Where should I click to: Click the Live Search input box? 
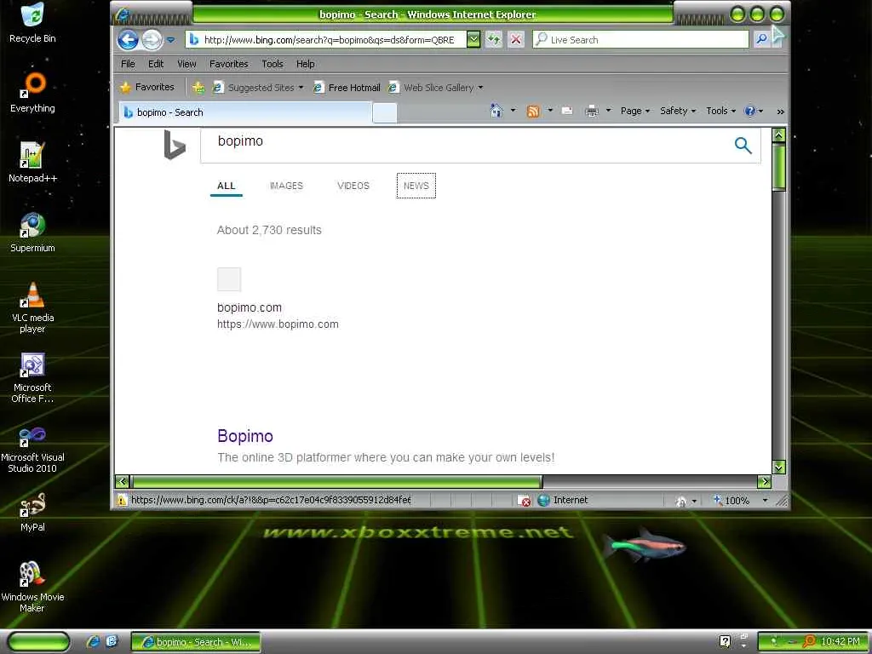point(640,39)
